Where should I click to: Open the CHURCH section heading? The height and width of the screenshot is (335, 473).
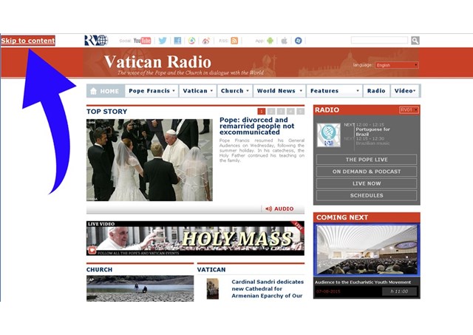tap(99, 269)
